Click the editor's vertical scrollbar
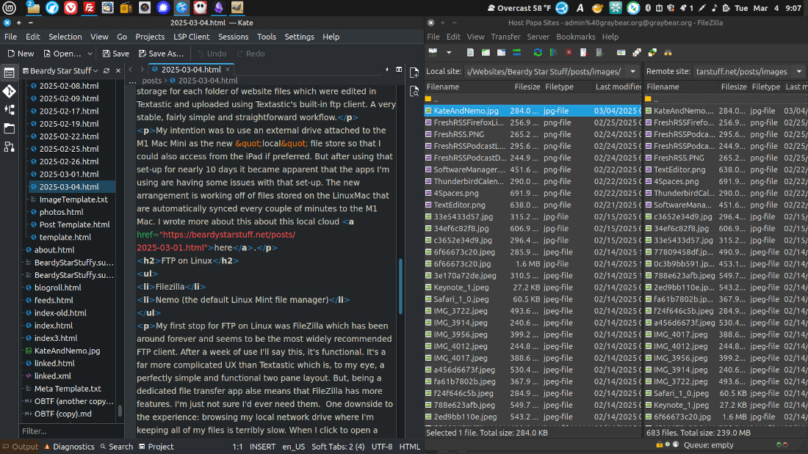 (400, 286)
